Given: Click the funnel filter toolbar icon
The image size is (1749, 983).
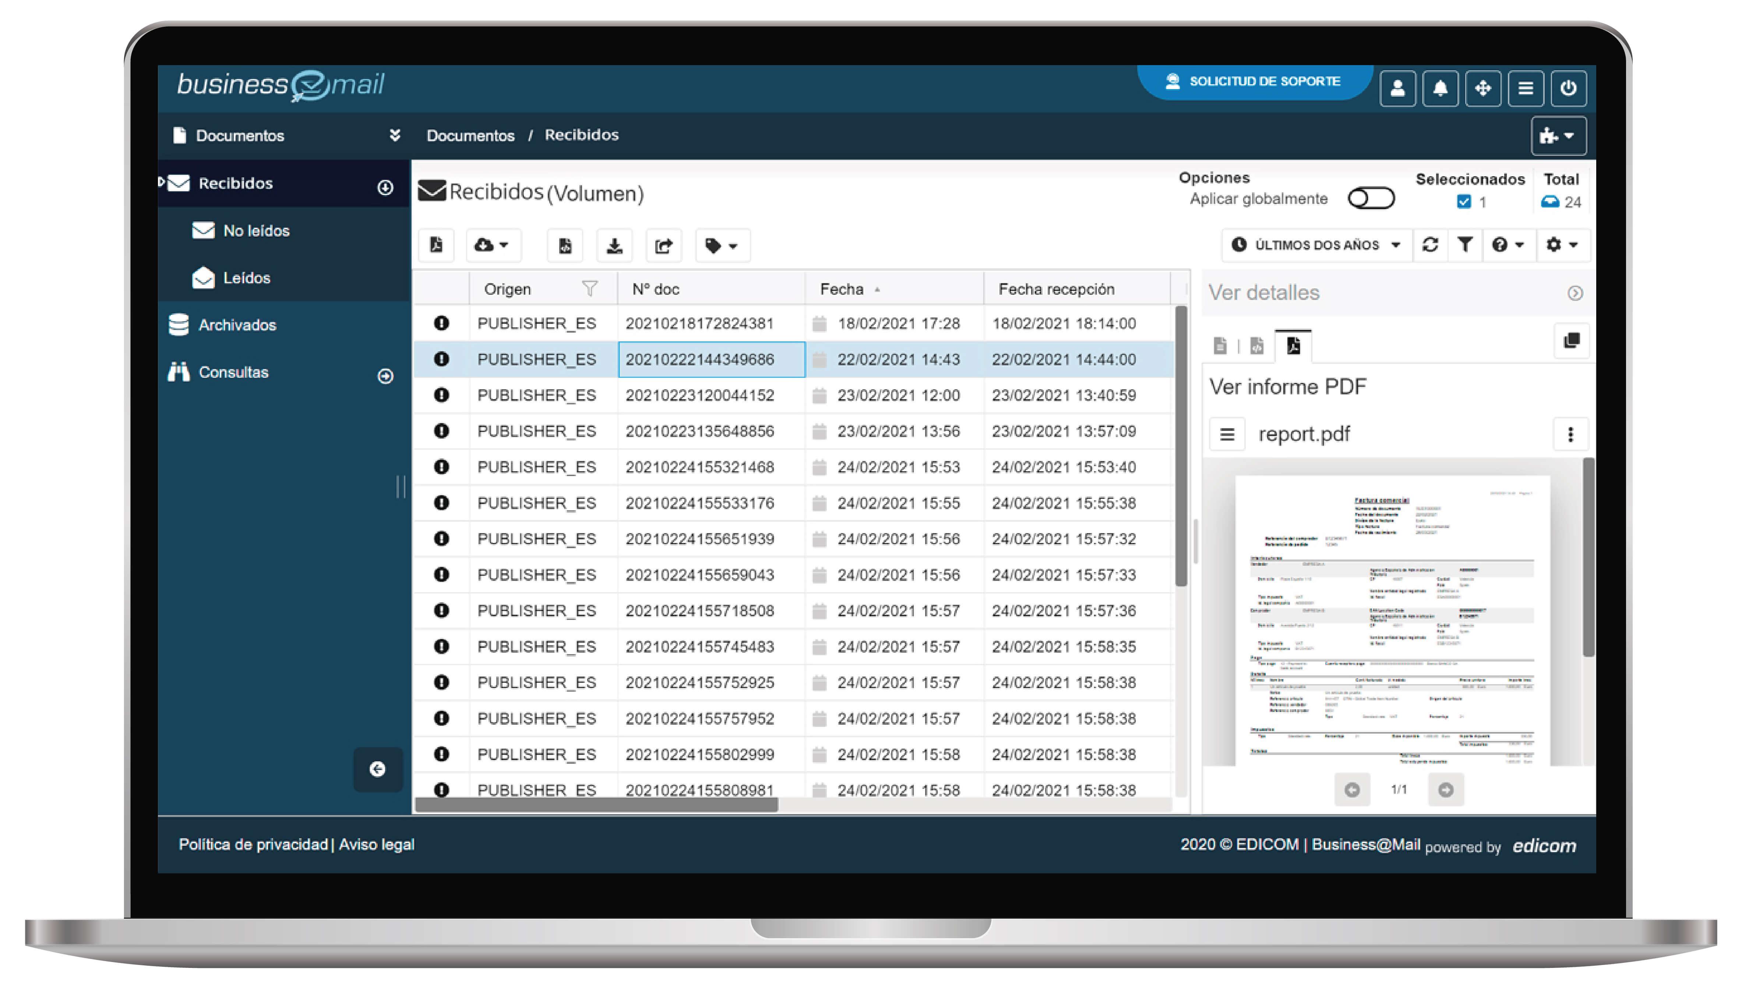Looking at the screenshot, I should pos(1464,245).
